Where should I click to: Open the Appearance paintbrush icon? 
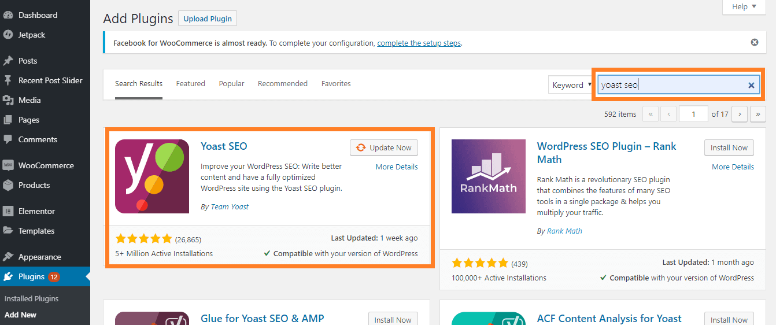8,257
